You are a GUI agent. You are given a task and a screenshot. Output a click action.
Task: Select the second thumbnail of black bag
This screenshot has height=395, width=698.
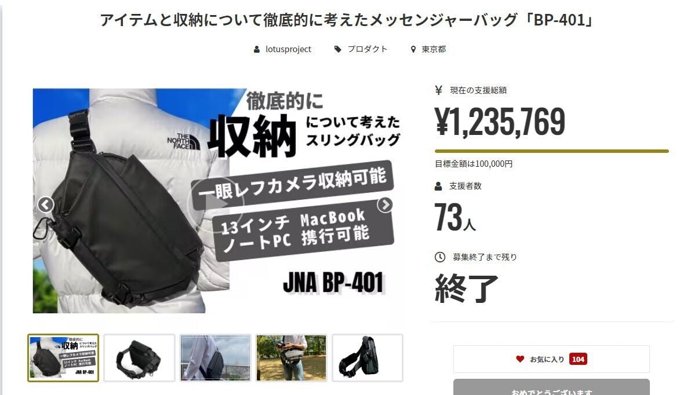tap(139, 358)
